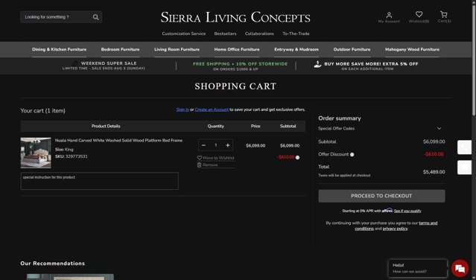Open Home Office Furniture menu
476x280 pixels.
pos(237,49)
